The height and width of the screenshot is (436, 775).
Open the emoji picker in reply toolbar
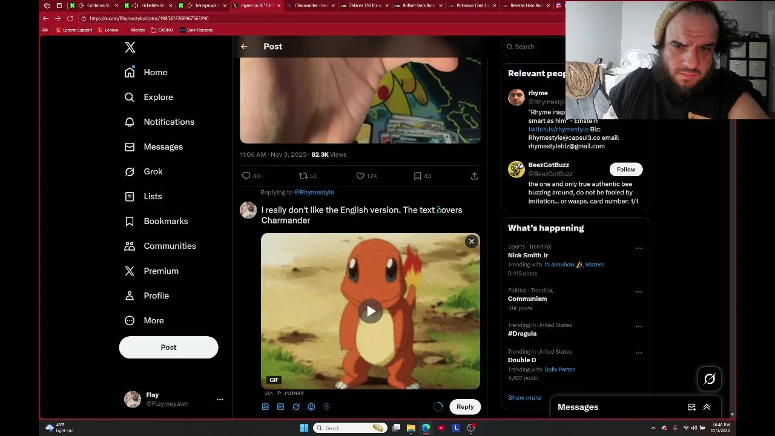[311, 407]
